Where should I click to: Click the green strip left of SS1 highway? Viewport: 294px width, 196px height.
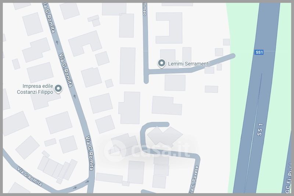pos(242,97)
